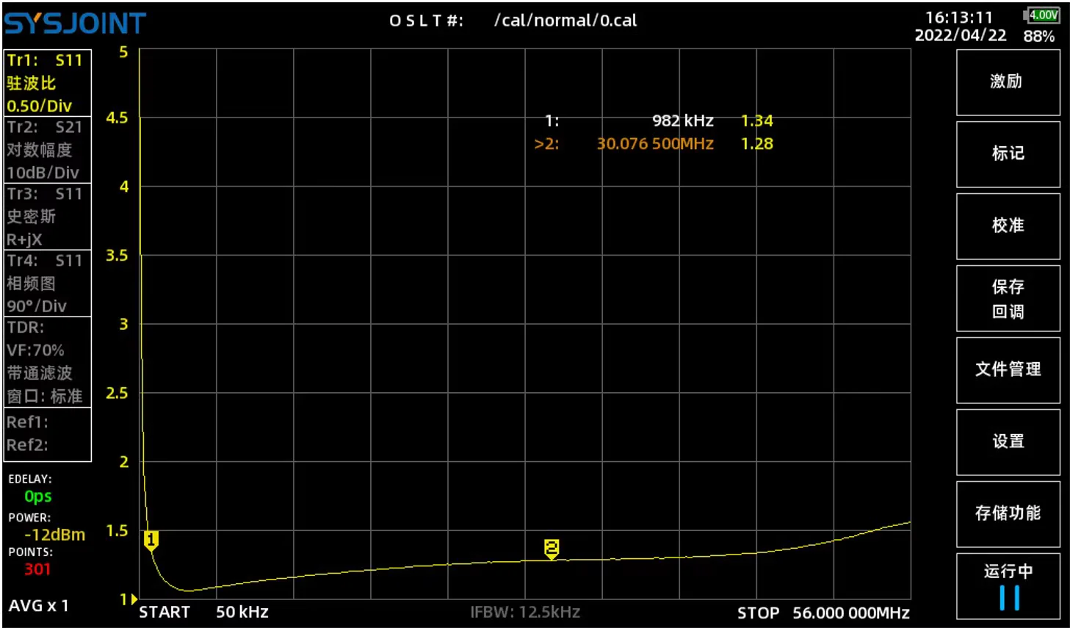The height and width of the screenshot is (628, 1070).
Task: Enable the Tr4 S11 phase trace
Action: tap(48, 284)
